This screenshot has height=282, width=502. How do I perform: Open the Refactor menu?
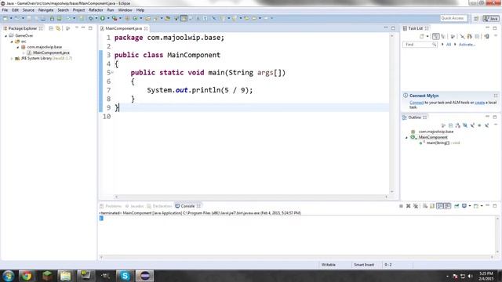pos(96,10)
